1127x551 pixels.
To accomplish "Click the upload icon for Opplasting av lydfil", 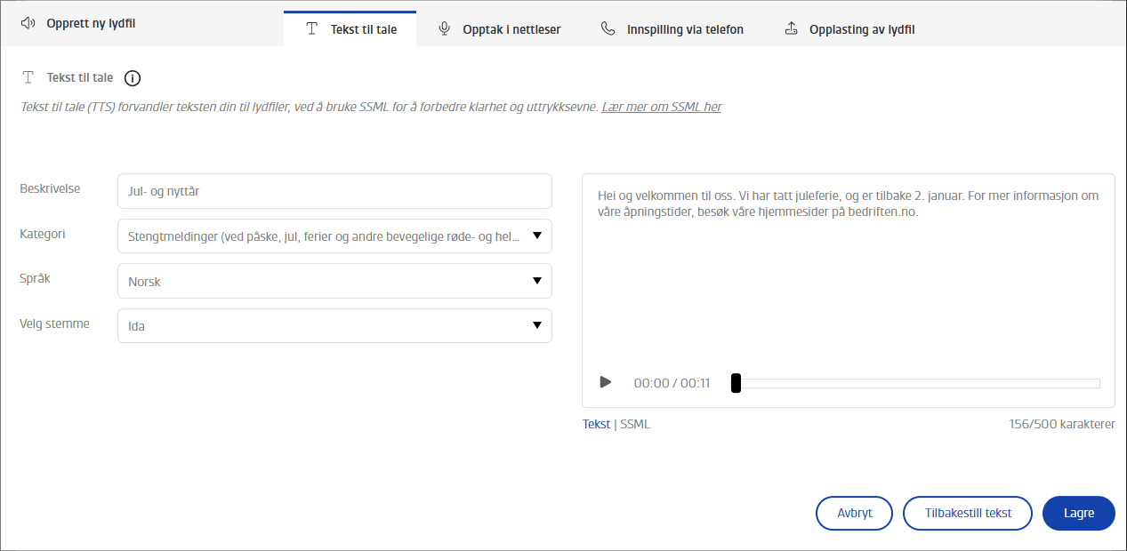I will [792, 29].
